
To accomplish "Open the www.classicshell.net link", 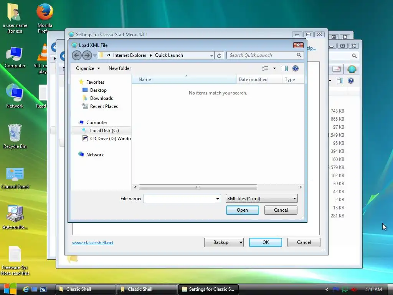I will click(93, 243).
